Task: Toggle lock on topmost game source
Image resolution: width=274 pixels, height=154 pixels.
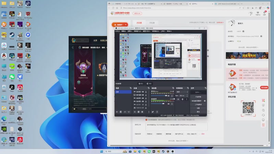Action: [x=146, y=92]
